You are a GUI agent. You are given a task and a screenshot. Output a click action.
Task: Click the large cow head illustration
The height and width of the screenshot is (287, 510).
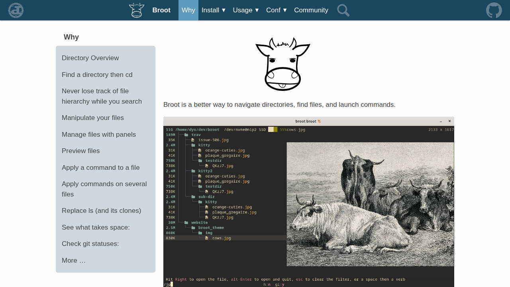click(x=282, y=64)
